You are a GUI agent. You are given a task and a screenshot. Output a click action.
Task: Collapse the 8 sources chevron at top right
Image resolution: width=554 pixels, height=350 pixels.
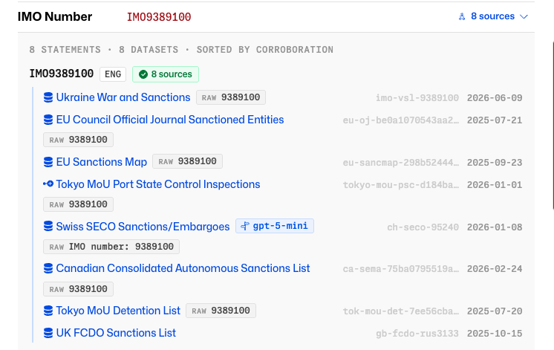click(x=524, y=16)
